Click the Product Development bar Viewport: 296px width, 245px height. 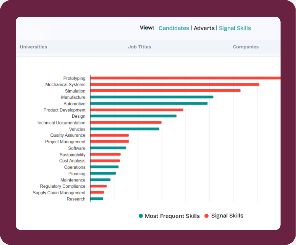[137, 110]
